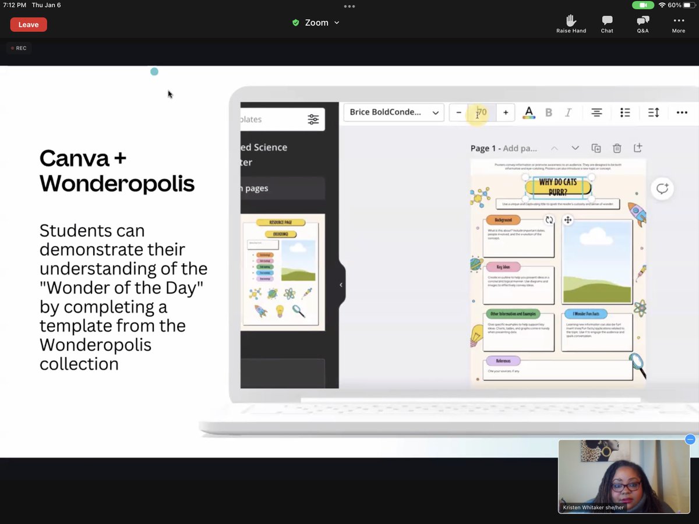Select Kristen Whitaker's video thumbnail

(624, 476)
